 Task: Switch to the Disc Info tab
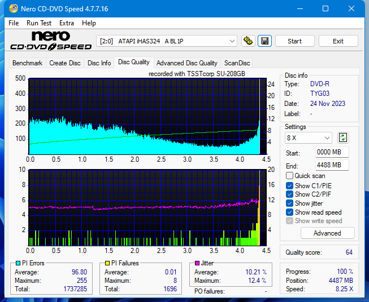point(99,63)
